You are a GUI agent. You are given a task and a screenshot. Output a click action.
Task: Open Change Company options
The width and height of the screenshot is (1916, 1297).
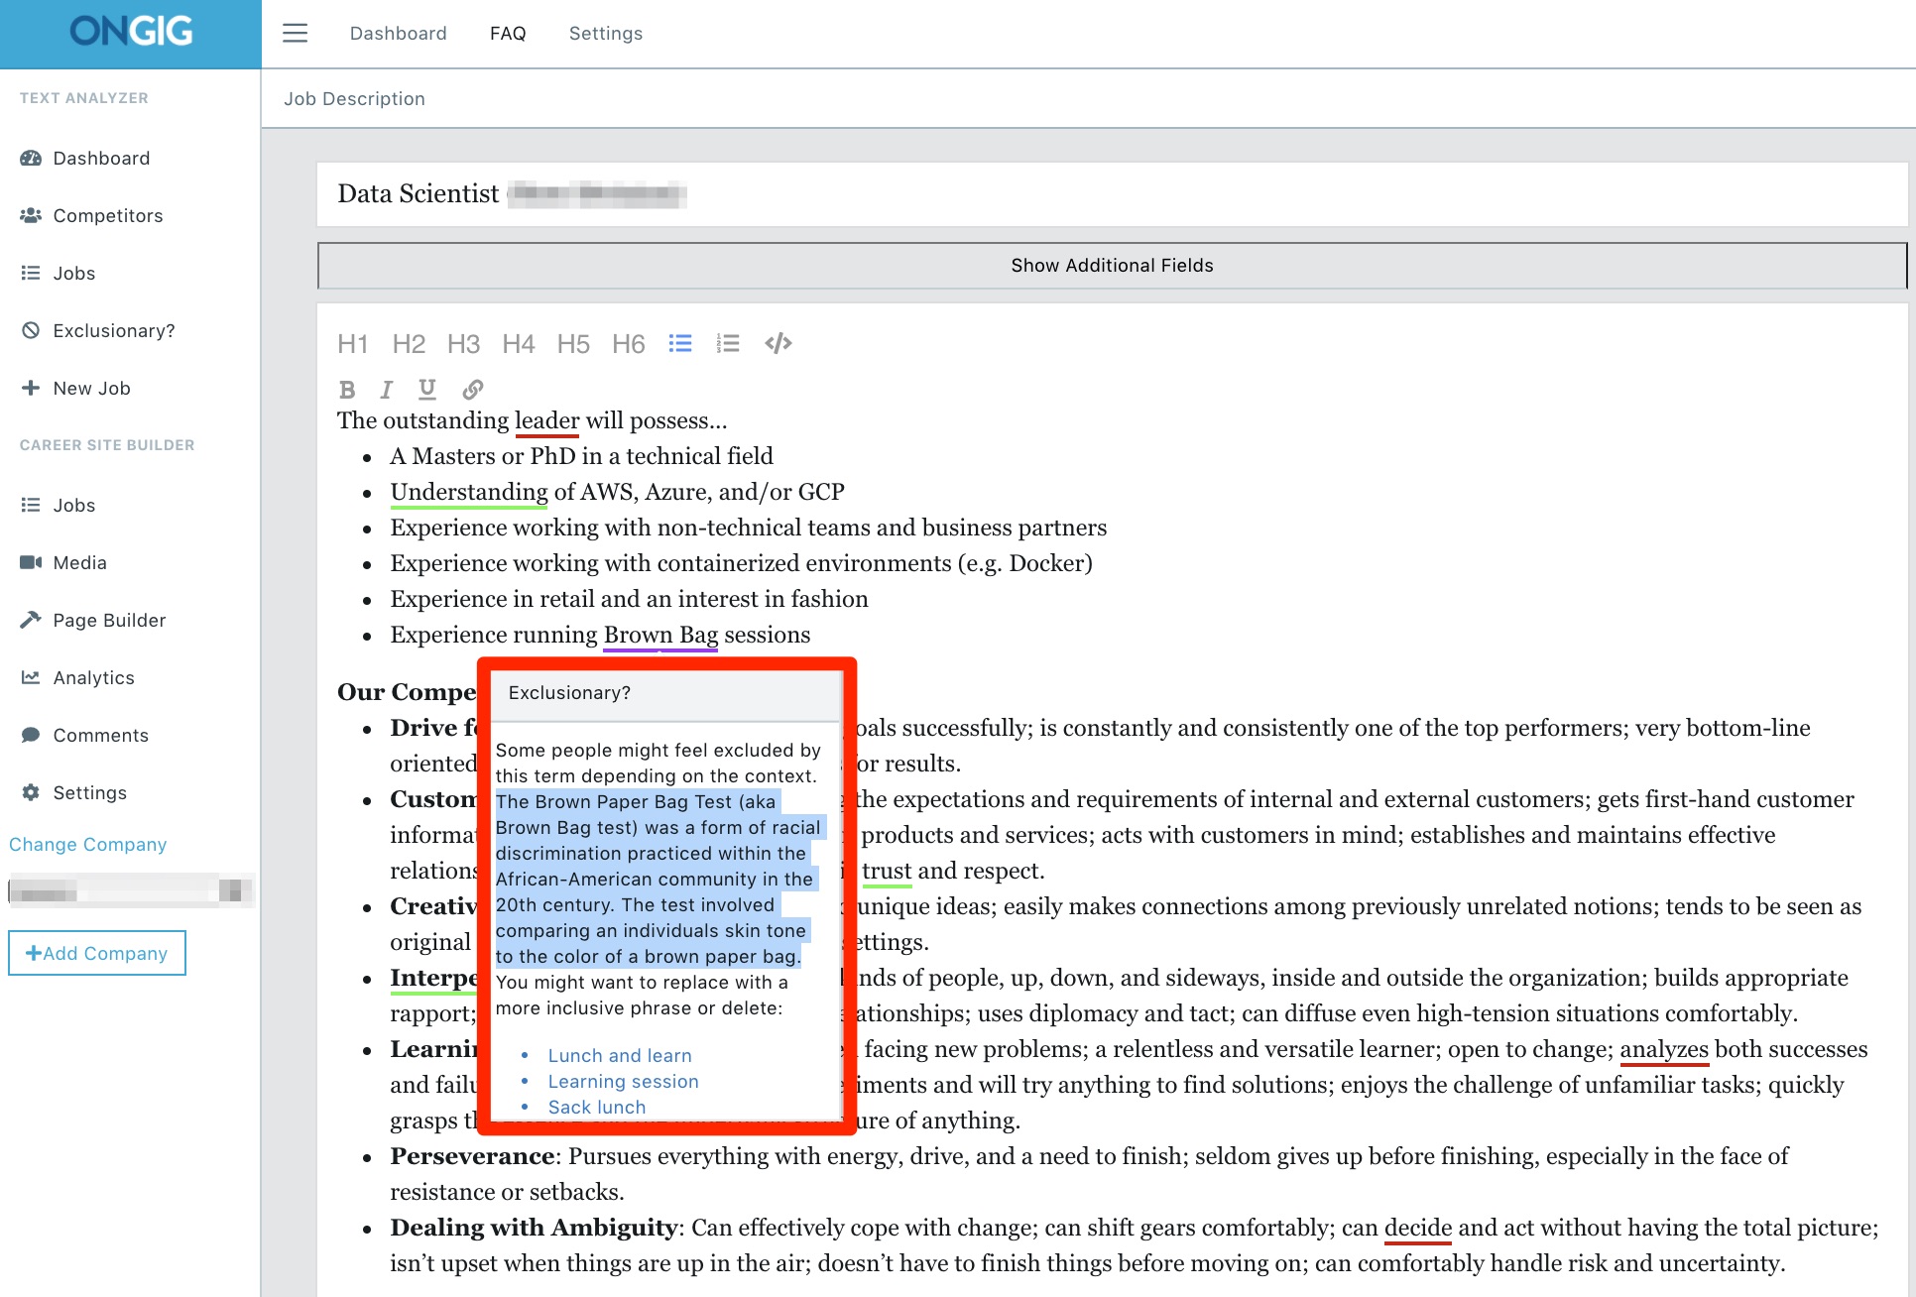tap(87, 844)
